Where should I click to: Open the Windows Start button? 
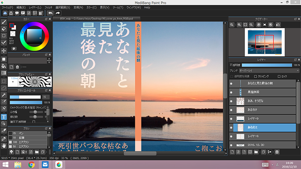5,165
